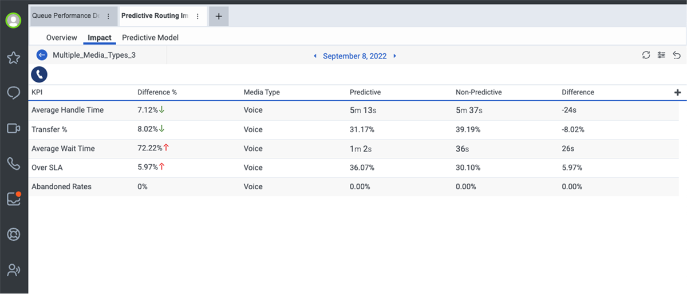The width and height of the screenshot is (687, 294).
Task: Open the inbox icon with notification dot
Action: (x=13, y=198)
